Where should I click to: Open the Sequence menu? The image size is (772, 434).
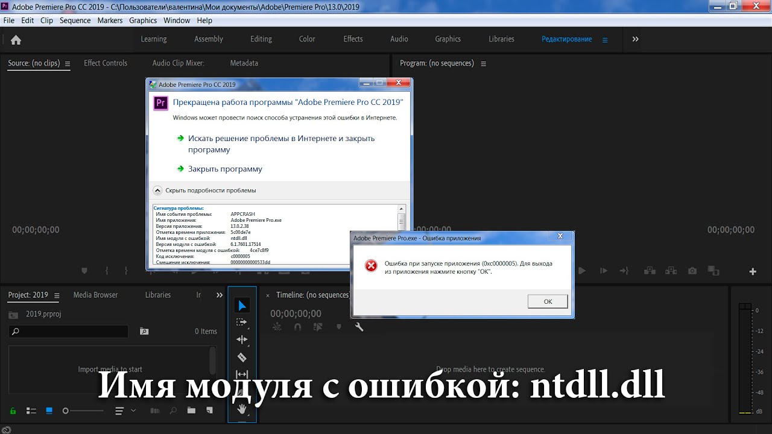pos(75,20)
